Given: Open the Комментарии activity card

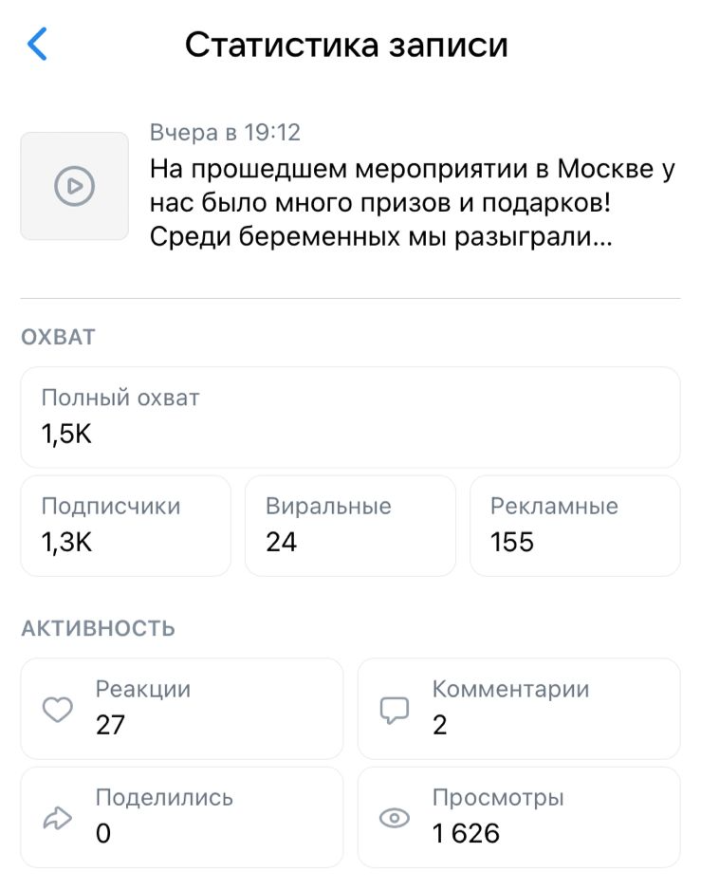Looking at the screenshot, I should [x=519, y=709].
